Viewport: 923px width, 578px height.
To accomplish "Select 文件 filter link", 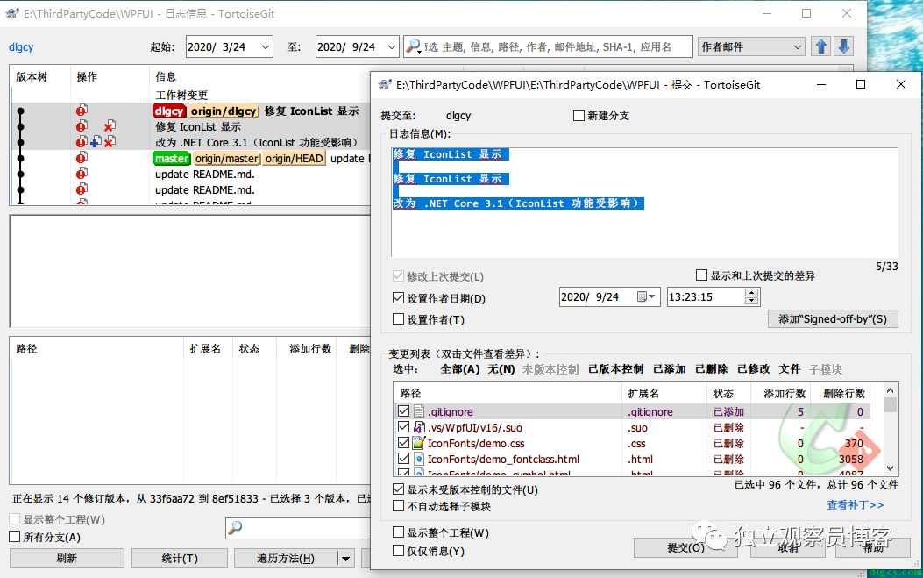I will point(790,369).
